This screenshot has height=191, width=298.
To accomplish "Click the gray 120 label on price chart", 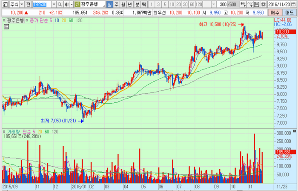I will [79, 20].
